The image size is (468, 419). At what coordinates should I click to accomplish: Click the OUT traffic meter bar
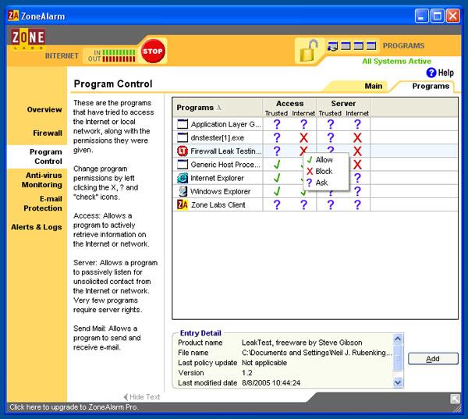(119, 59)
